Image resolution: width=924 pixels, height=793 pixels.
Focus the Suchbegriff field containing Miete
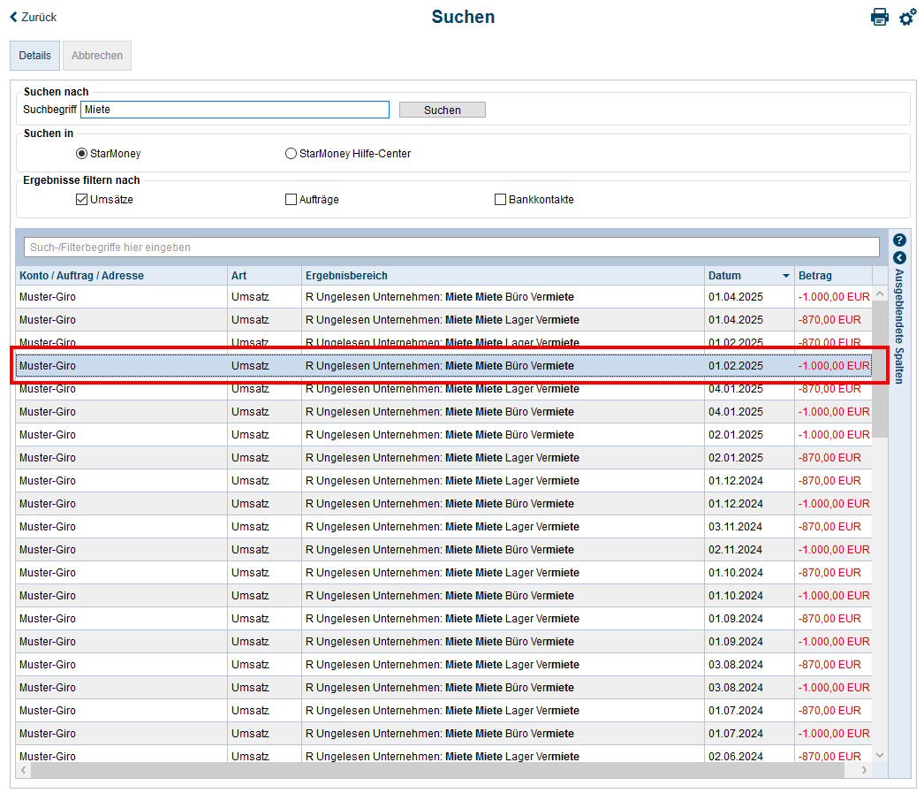(235, 109)
